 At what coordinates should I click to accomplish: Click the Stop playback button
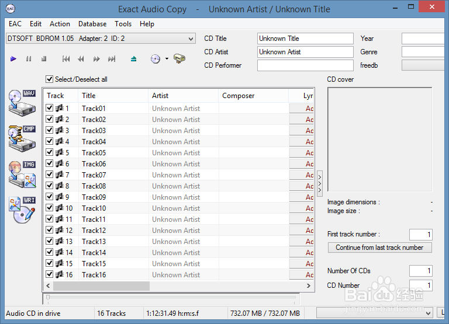[44, 59]
